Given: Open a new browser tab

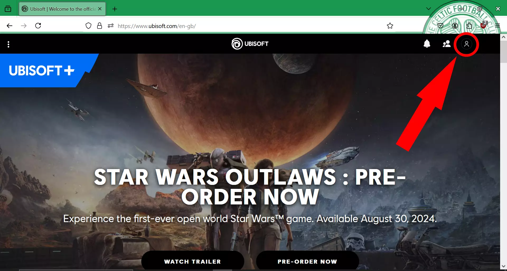Looking at the screenshot, I should (x=115, y=9).
